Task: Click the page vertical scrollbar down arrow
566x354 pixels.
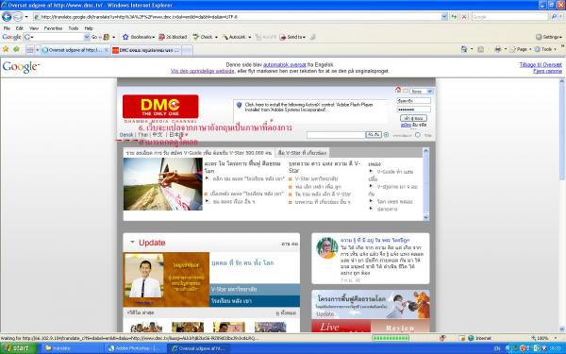Action: [x=561, y=329]
